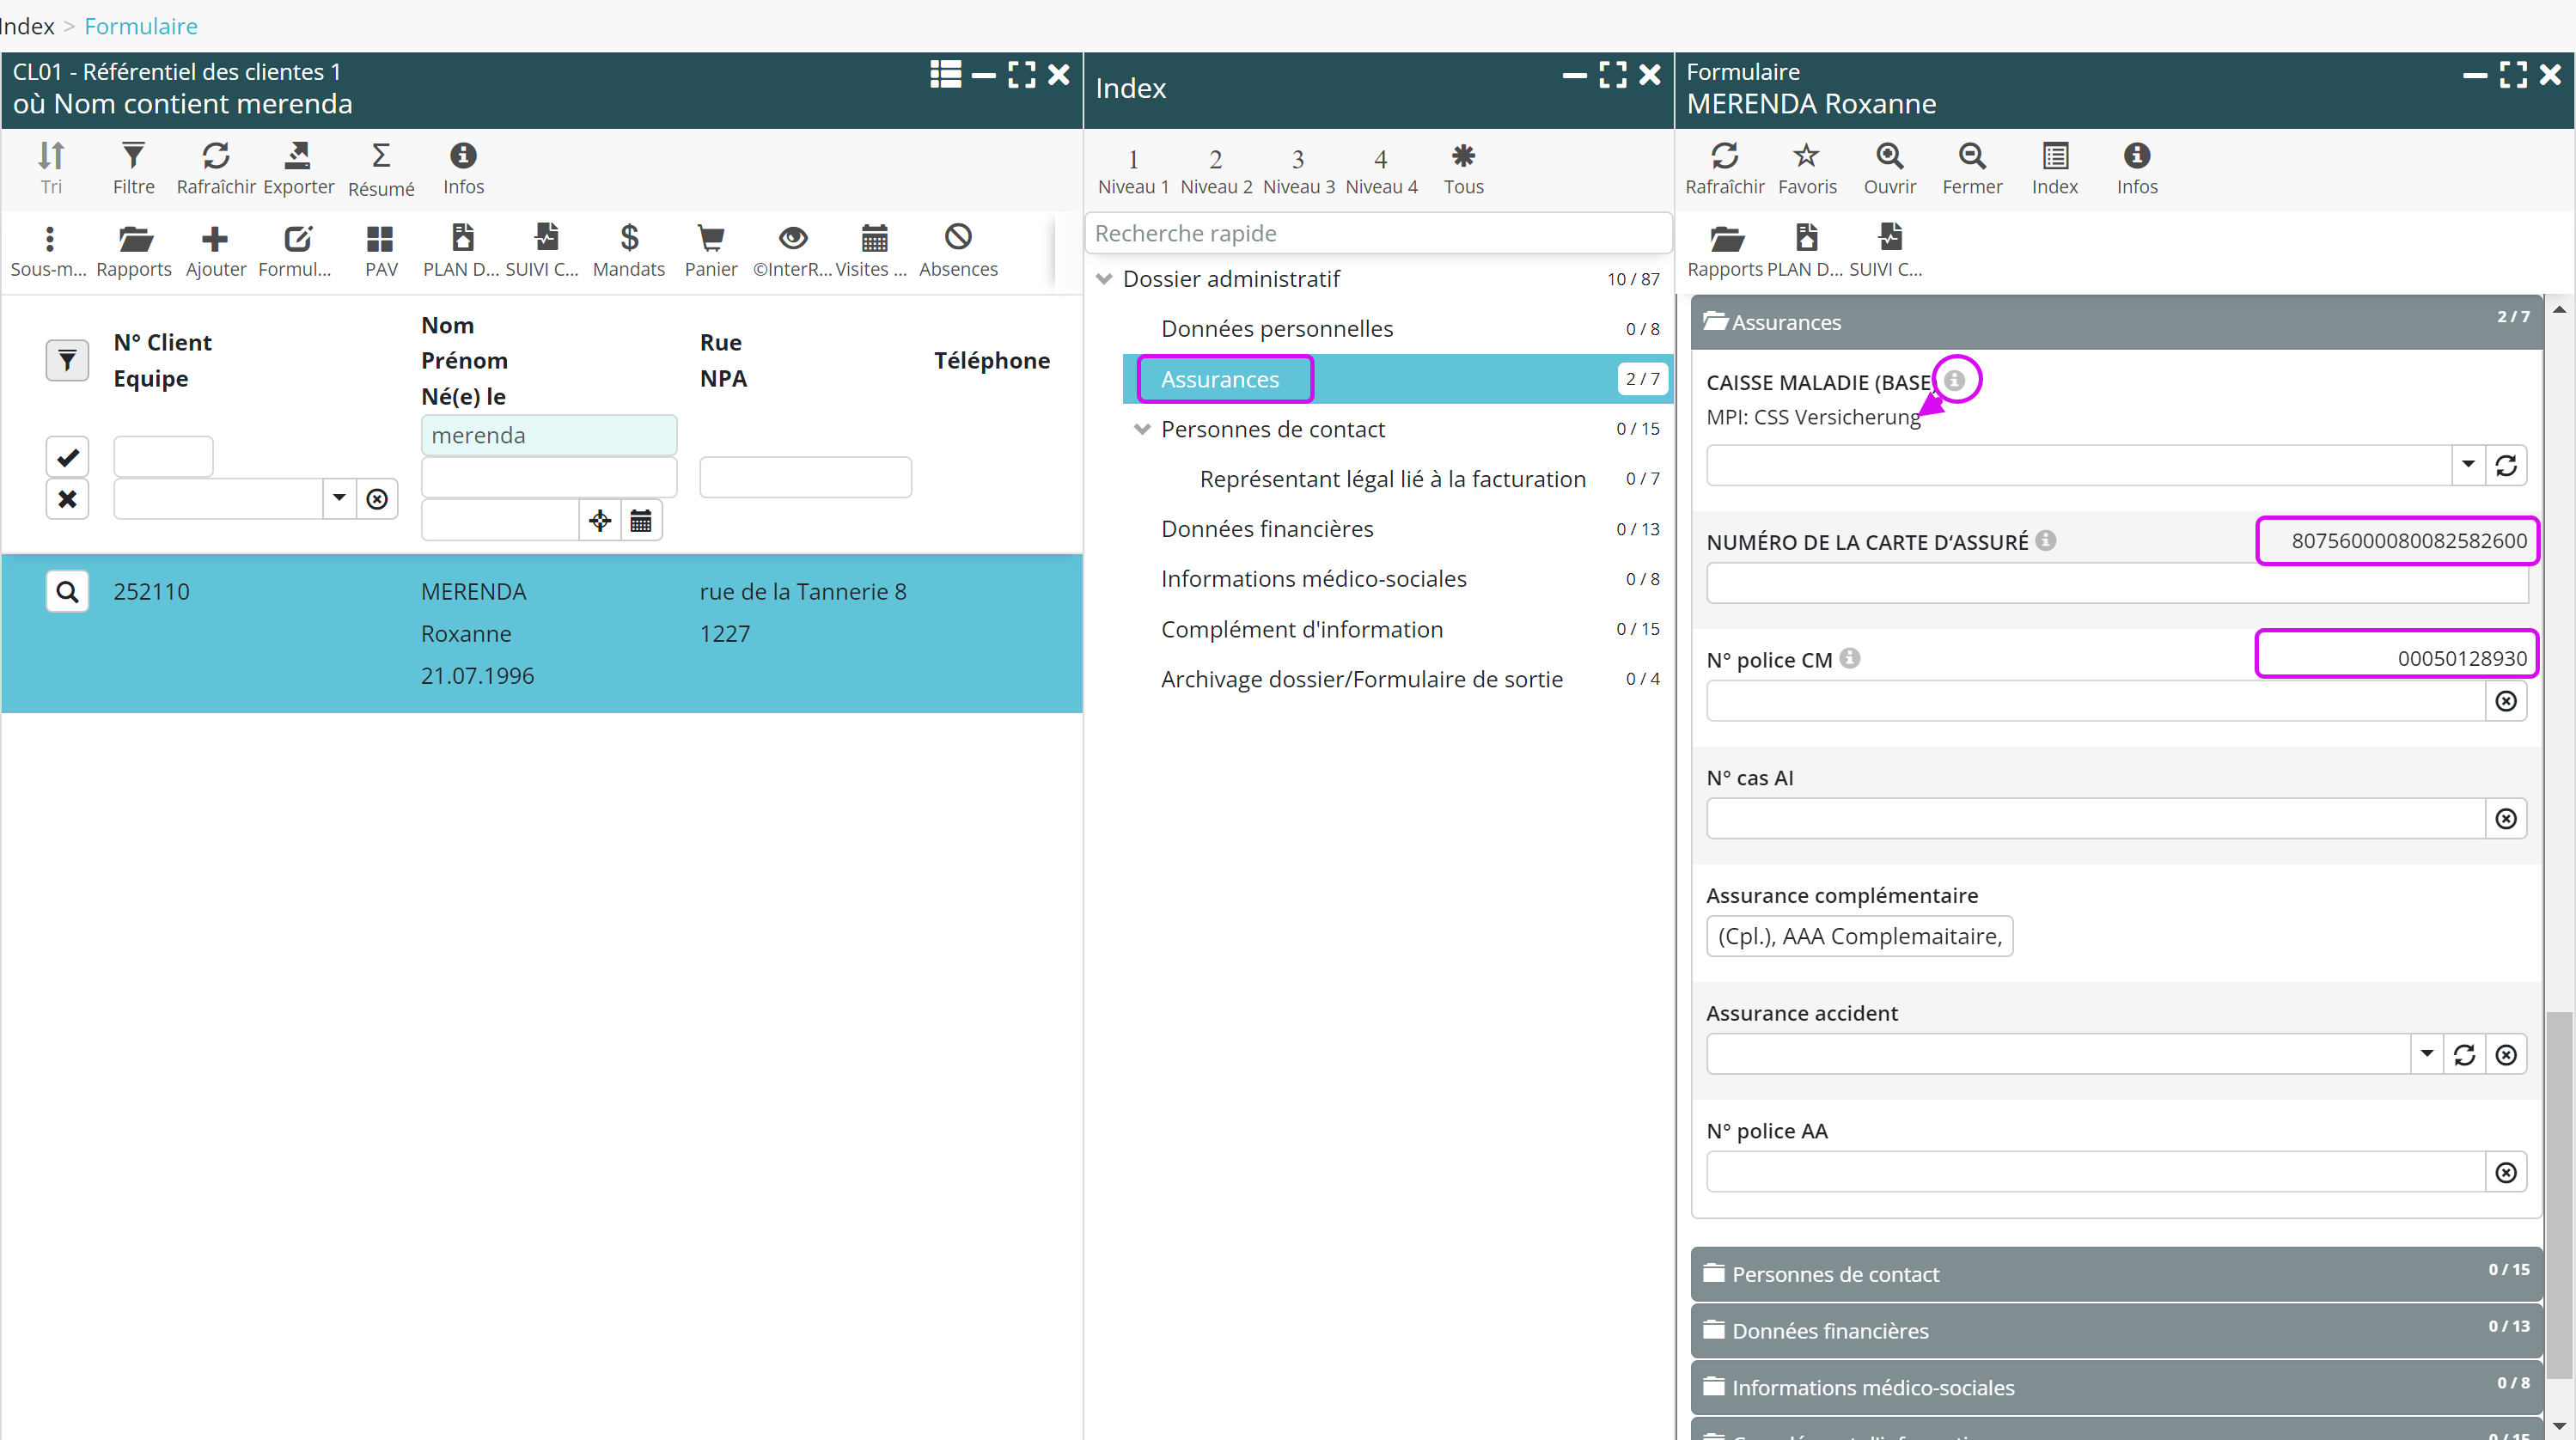Open the Caisse maladie dropdown arrow
The image size is (2576, 1440).
point(2467,465)
